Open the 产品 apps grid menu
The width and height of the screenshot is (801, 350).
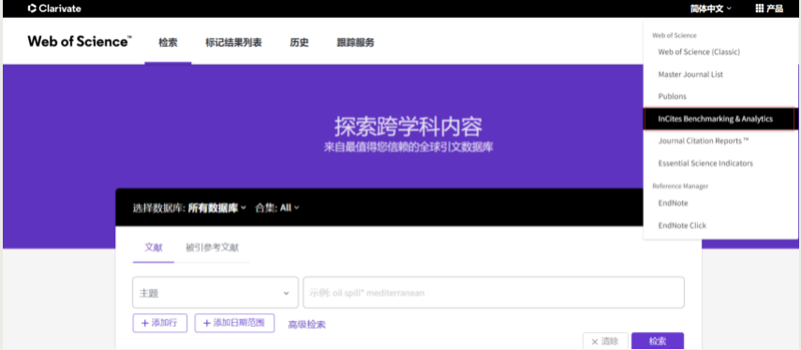(x=769, y=8)
